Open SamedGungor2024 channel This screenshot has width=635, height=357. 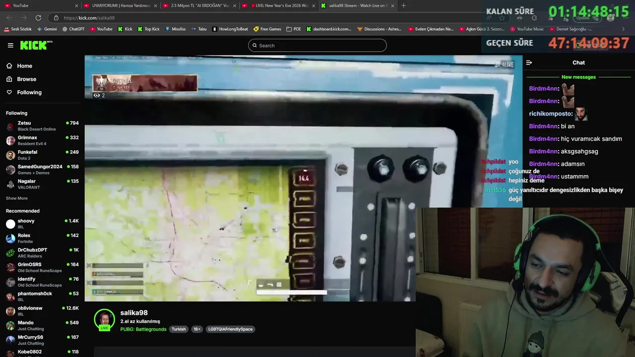click(43, 170)
